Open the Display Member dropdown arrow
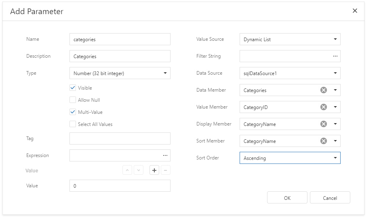 pos(335,124)
